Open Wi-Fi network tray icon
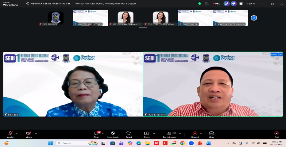Image resolution: width=286 pixels, height=147 pixels. click(x=253, y=143)
